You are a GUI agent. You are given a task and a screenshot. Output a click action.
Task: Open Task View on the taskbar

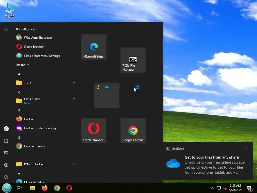20,188
